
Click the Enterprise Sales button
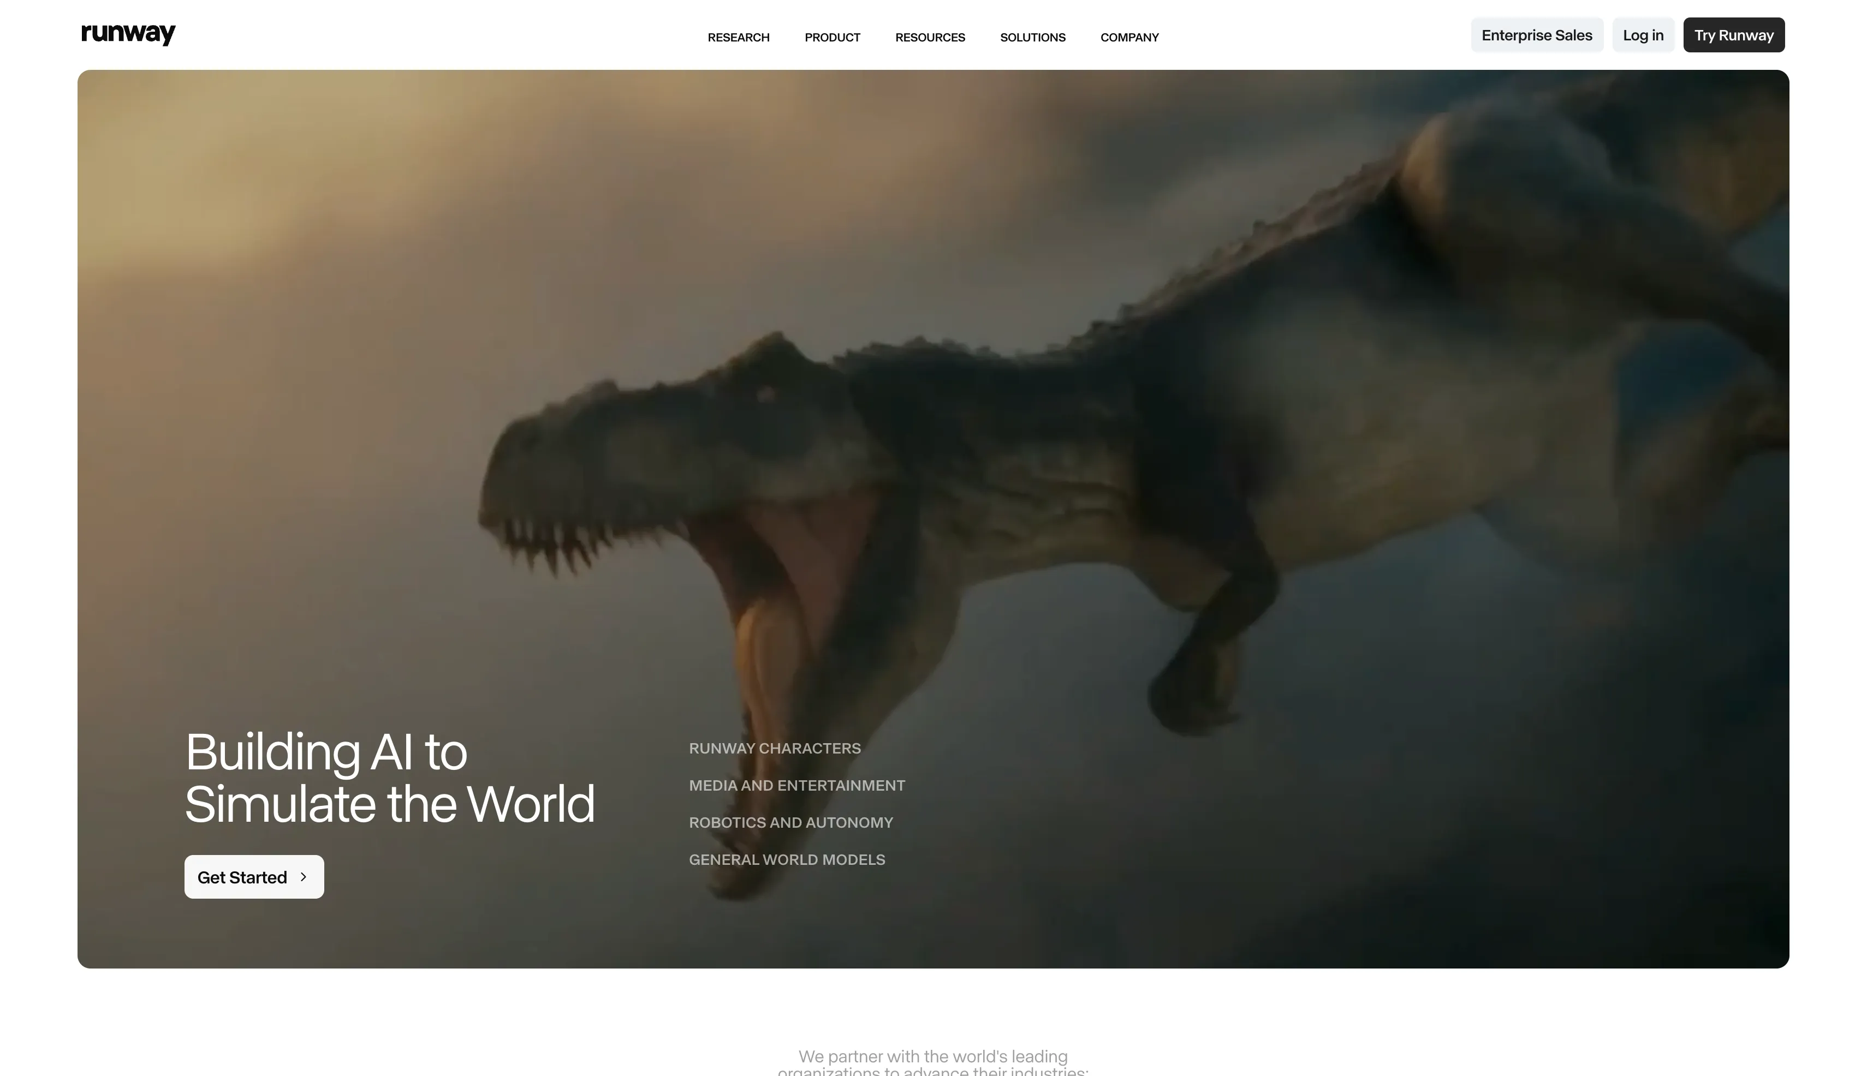(1537, 35)
